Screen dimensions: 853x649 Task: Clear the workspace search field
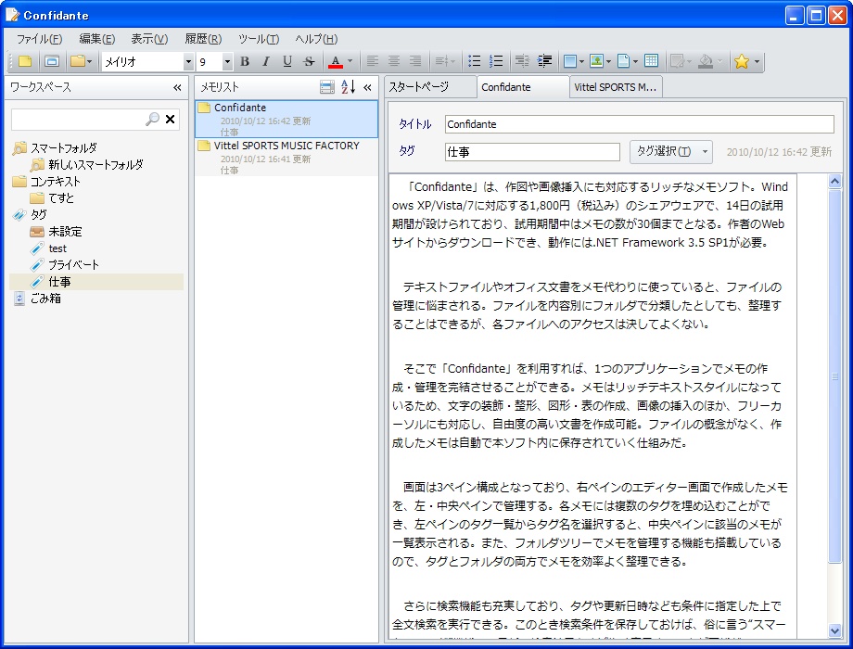(x=170, y=119)
